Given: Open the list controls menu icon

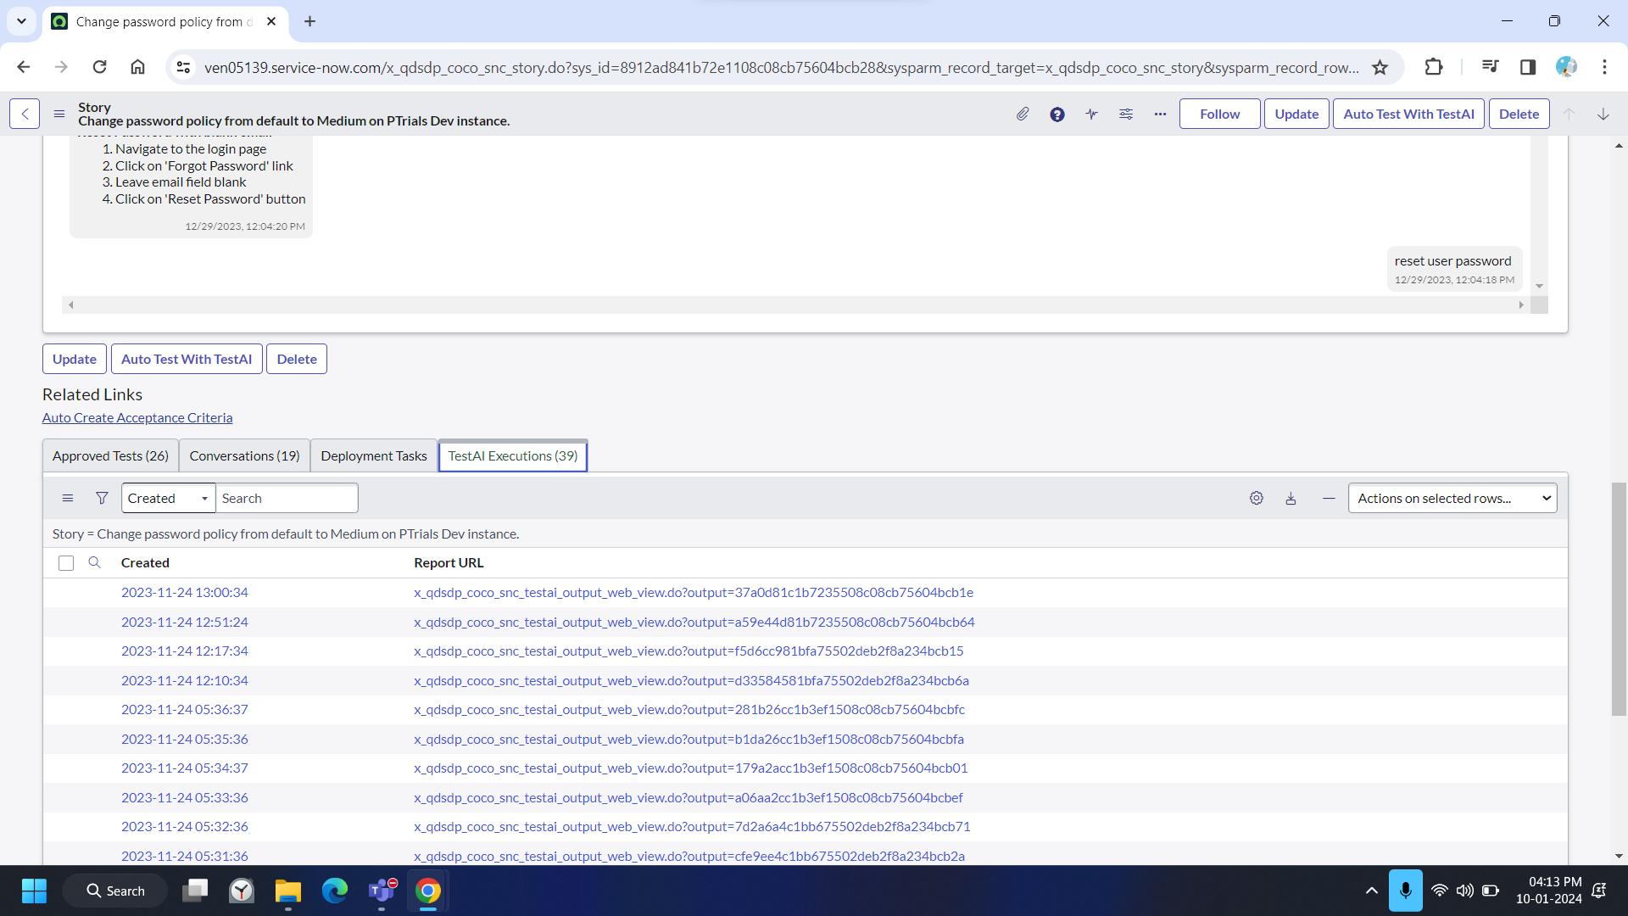Looking at the screenshot, I should pos(68,498).
